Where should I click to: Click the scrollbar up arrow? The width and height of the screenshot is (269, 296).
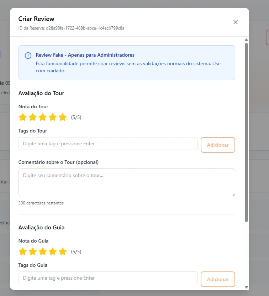[246, 40]
